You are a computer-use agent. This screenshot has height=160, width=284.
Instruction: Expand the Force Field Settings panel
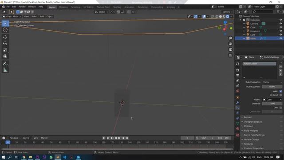[254, 135]
